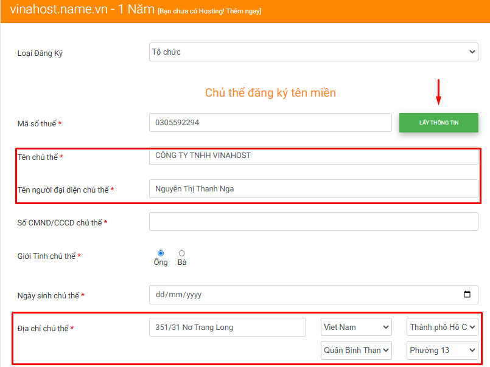Click the Số CMND/CCCD chủ thể field
490x367 pixels.
pos(313,222)
